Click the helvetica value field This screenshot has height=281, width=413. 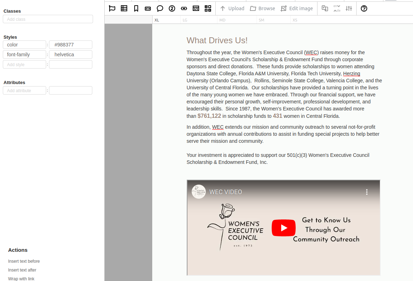(70, 55)
